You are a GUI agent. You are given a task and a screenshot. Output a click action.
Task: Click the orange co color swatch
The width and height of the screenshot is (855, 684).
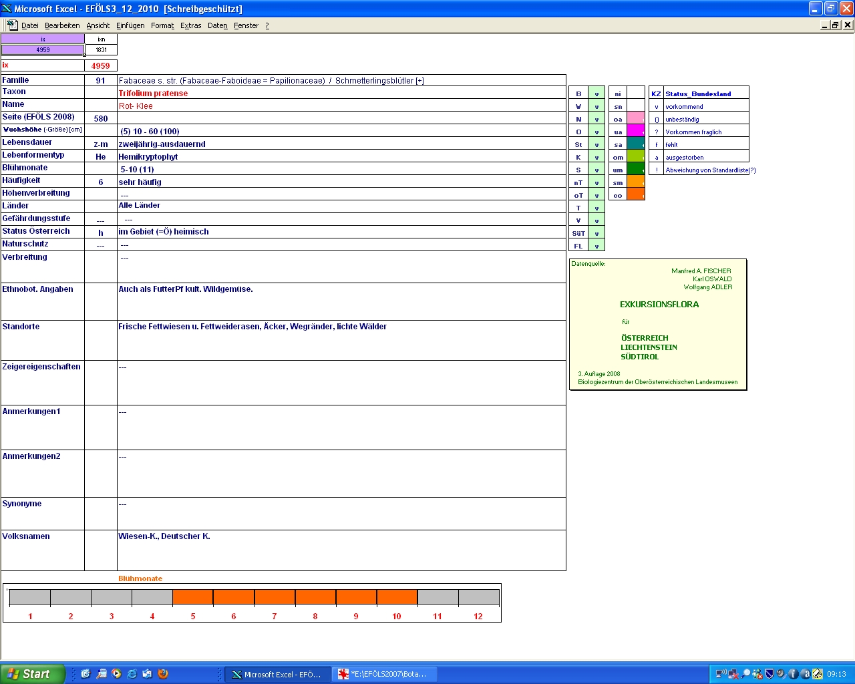636,194
